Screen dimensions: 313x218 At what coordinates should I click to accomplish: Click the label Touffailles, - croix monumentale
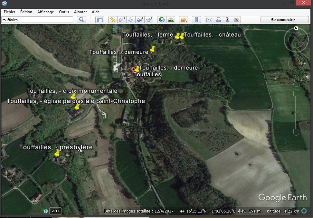click(72, 91)
